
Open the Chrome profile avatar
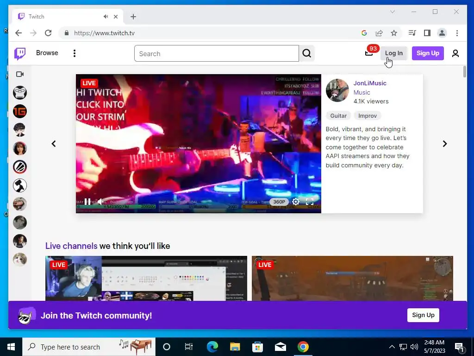[x=442, y=33]
